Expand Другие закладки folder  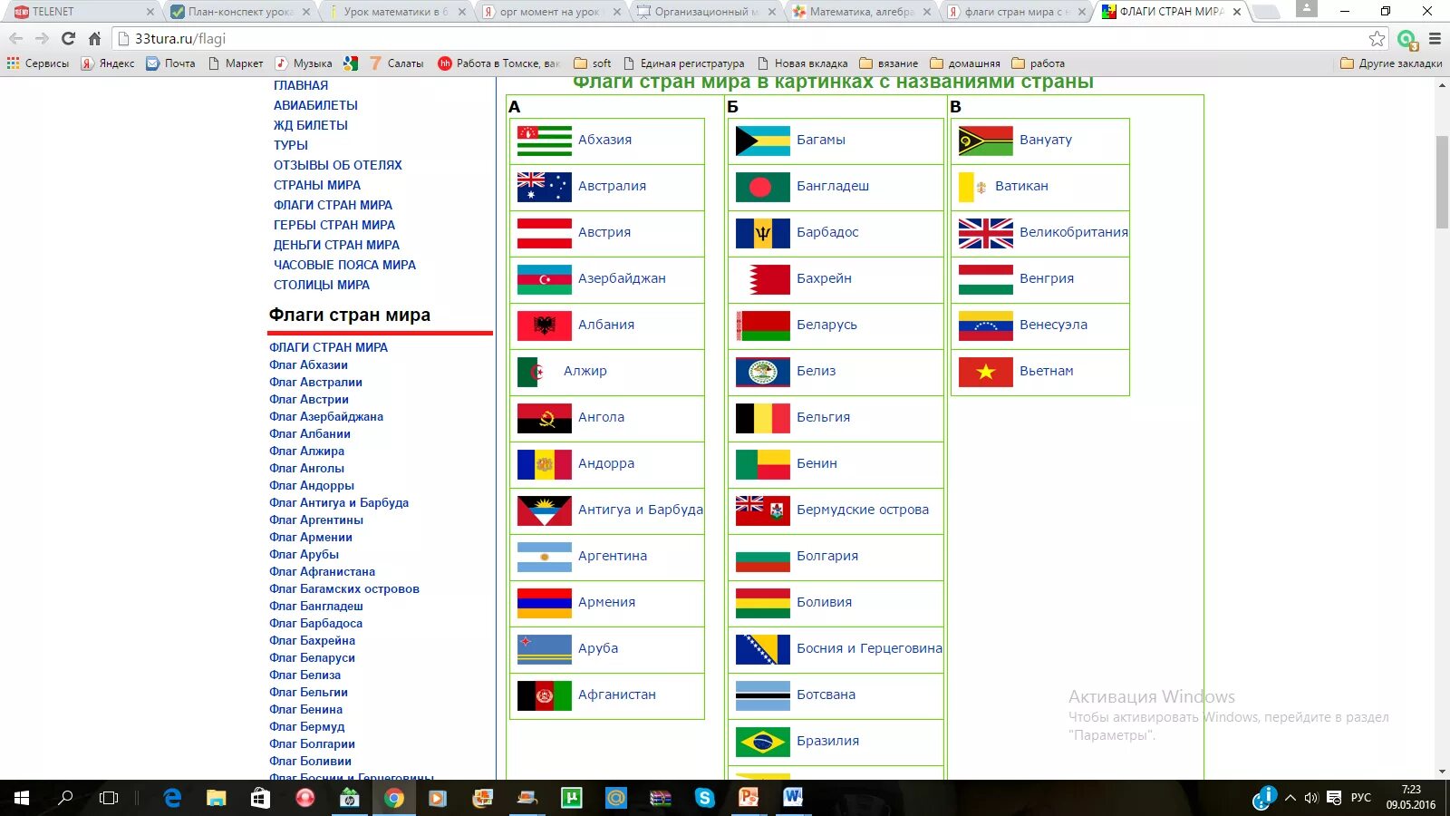1391,63
